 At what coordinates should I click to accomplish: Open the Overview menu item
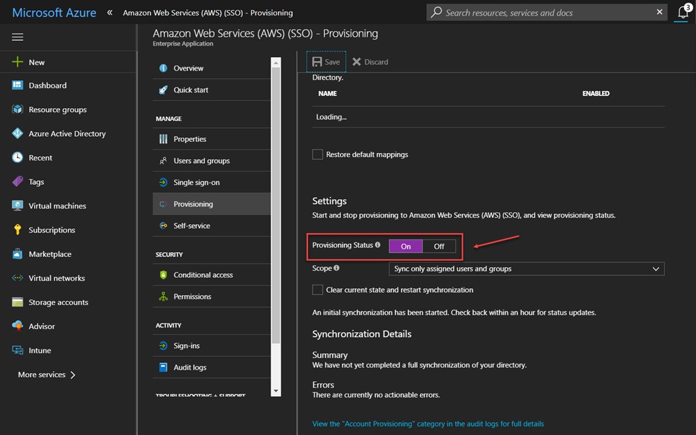click(x=212, y=68)
